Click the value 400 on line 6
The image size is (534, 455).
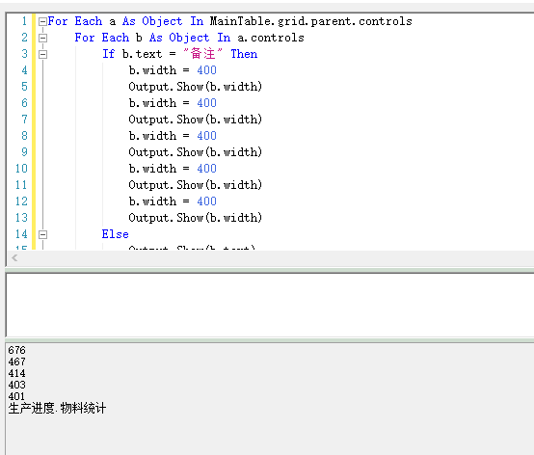click(206, 103)
